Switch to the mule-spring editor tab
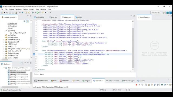 tap(39, 17)
